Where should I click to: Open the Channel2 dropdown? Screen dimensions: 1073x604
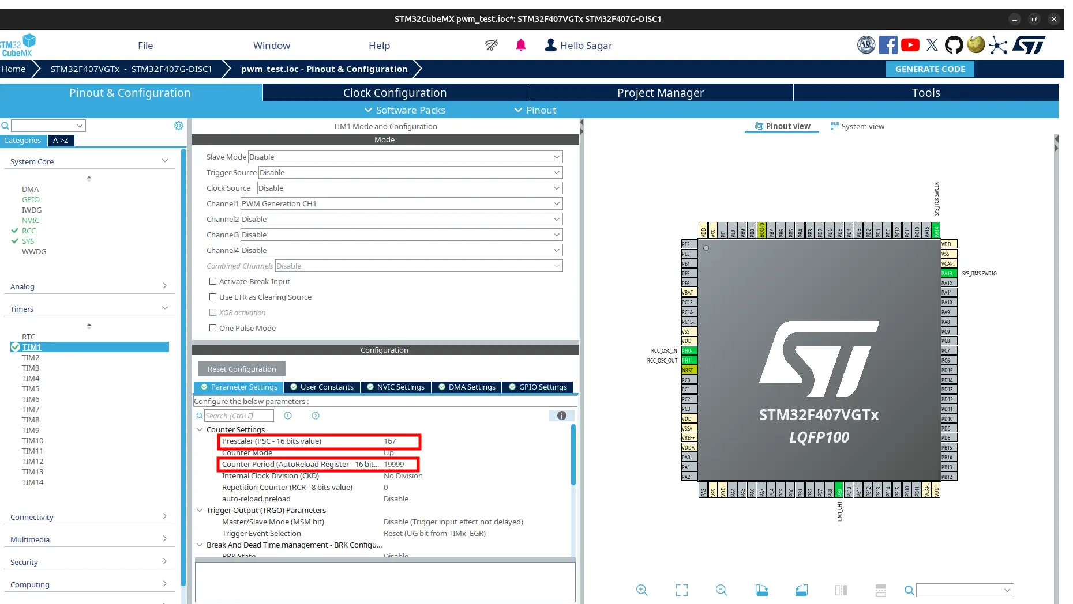402,219
